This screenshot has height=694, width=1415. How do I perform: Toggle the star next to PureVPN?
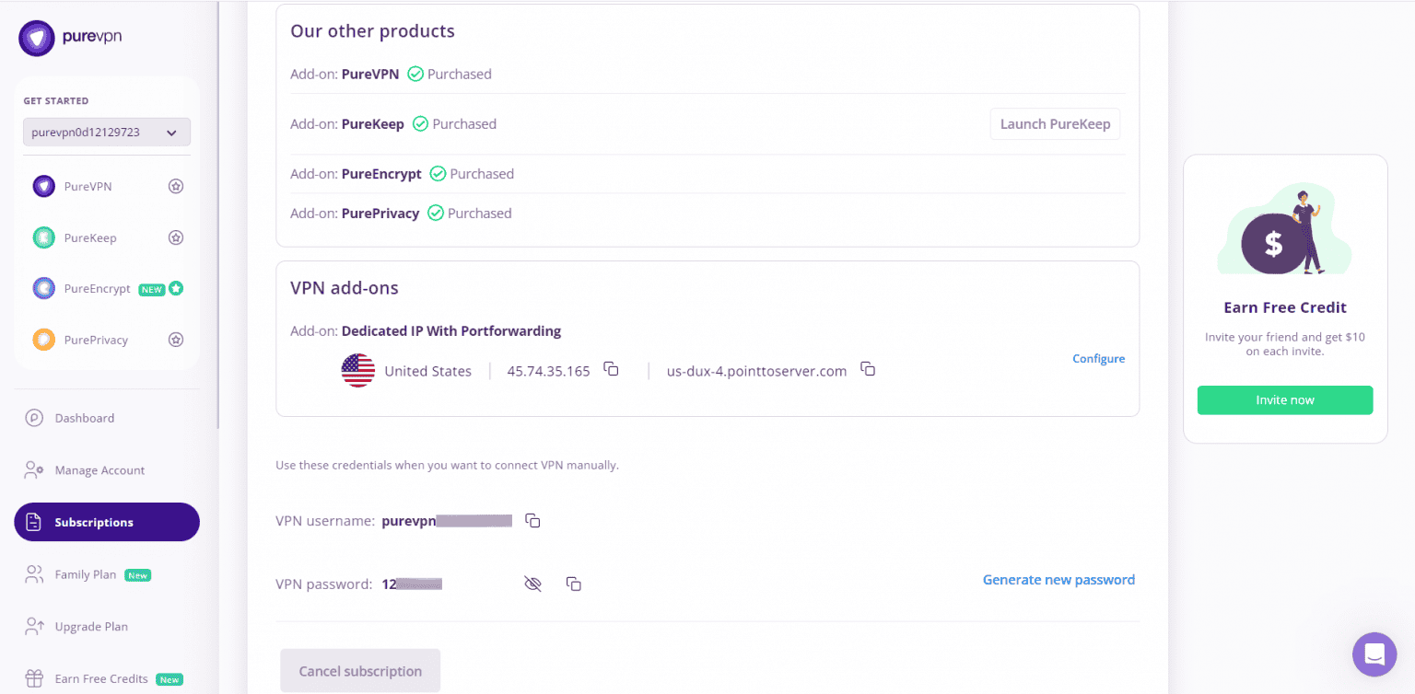click(176, 186)
